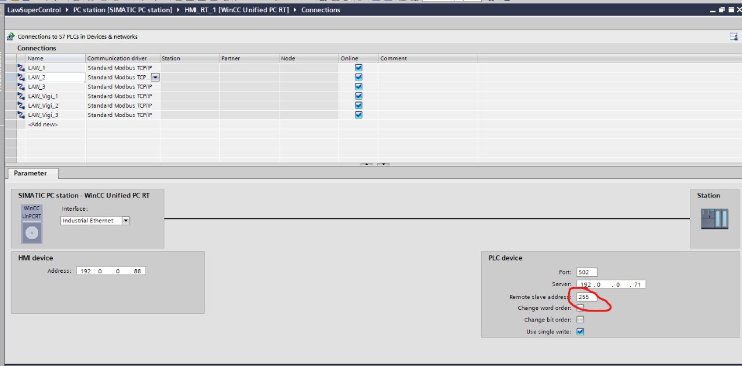The image size is (742, 366).
Task: Disable the Use single write checkbox
Action: pos(580,332)
